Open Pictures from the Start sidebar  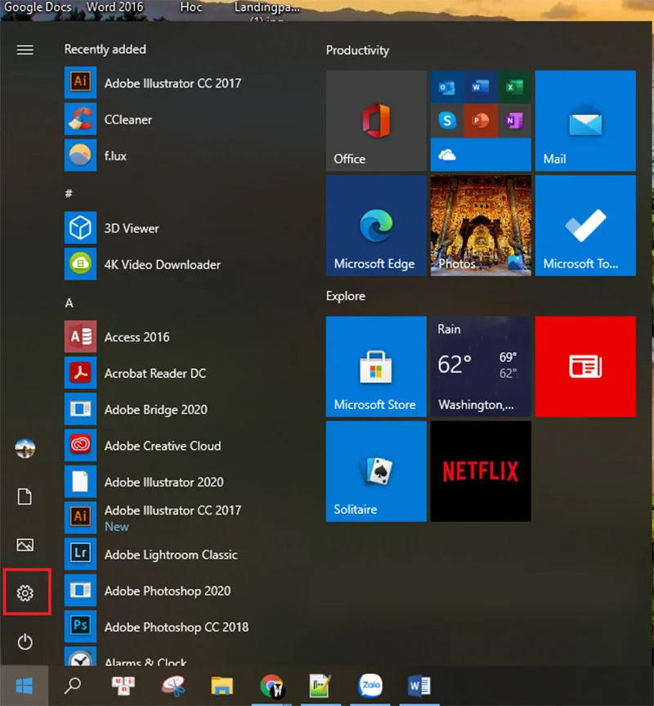coord(25,545)
